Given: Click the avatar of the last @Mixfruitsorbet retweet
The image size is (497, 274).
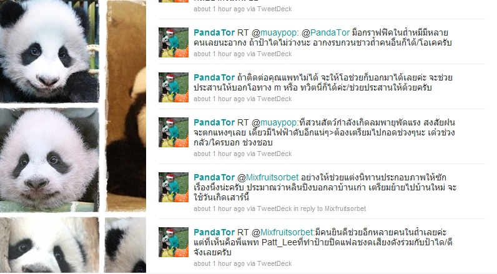Looking at the screenshot, I should (x=174, y=242).
